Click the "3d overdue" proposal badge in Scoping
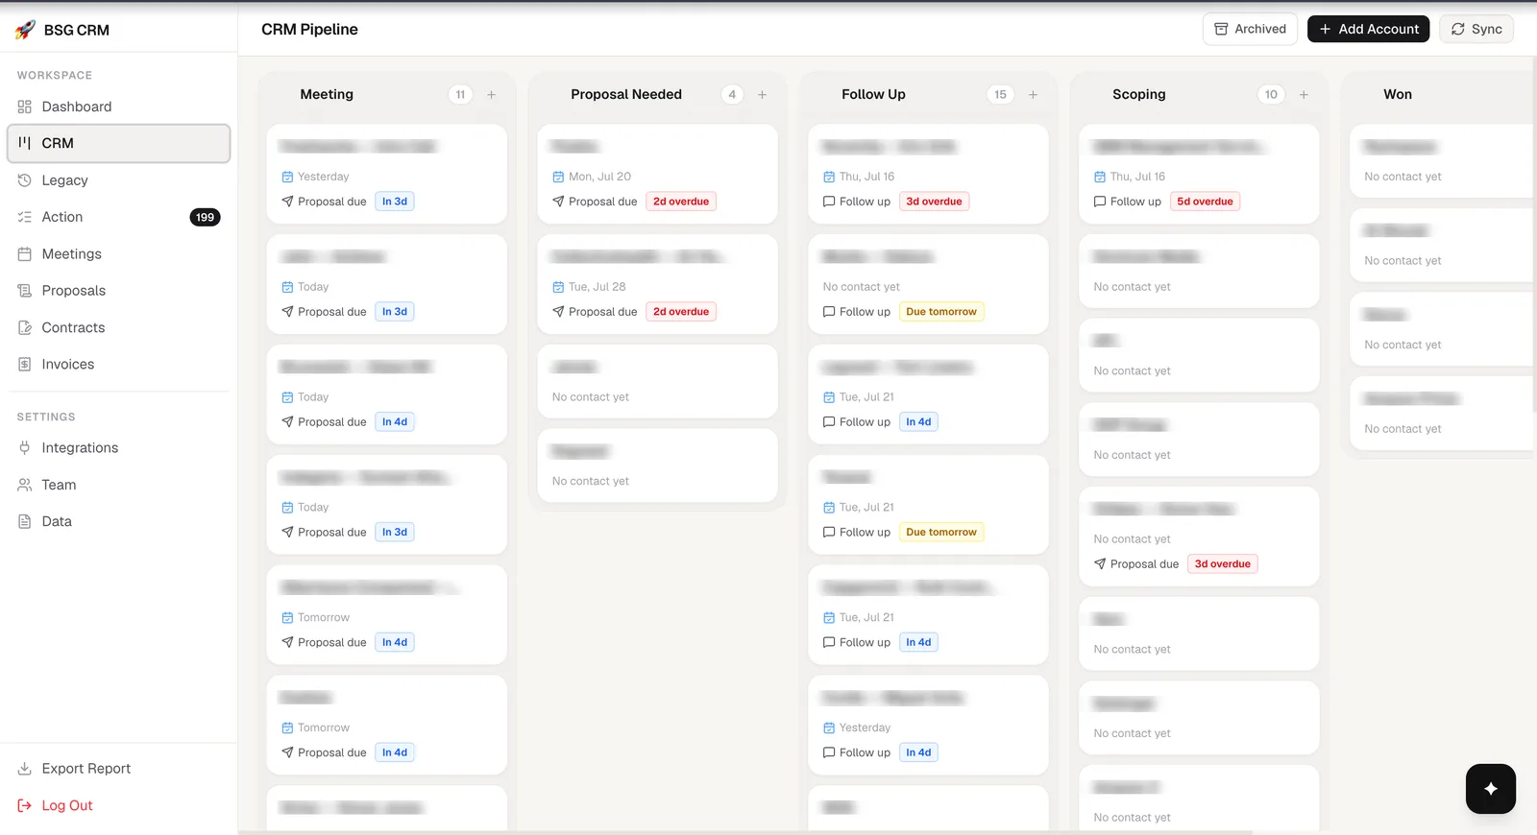The width and height of the screenshot is (1537, 835). tap(1222, 564)
